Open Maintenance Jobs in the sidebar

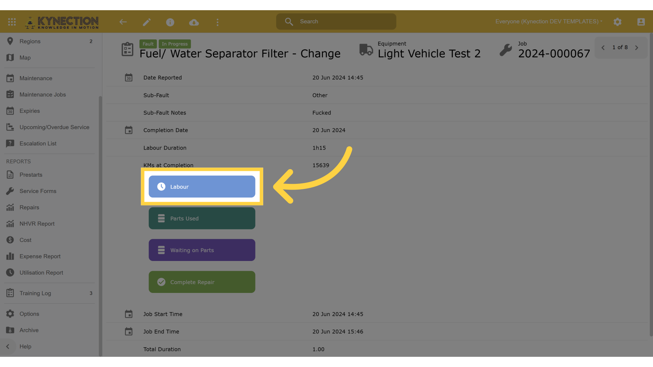click(x=49, y=94)
